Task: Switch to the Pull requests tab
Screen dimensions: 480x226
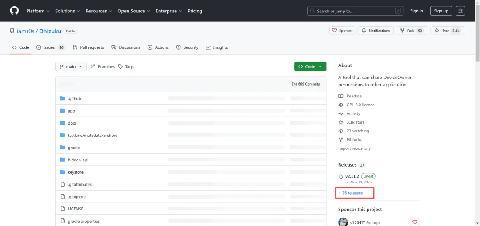Action: (x=88, y=47)
